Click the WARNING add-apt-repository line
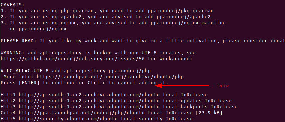285x122 pixels. [x=98, y=53]
